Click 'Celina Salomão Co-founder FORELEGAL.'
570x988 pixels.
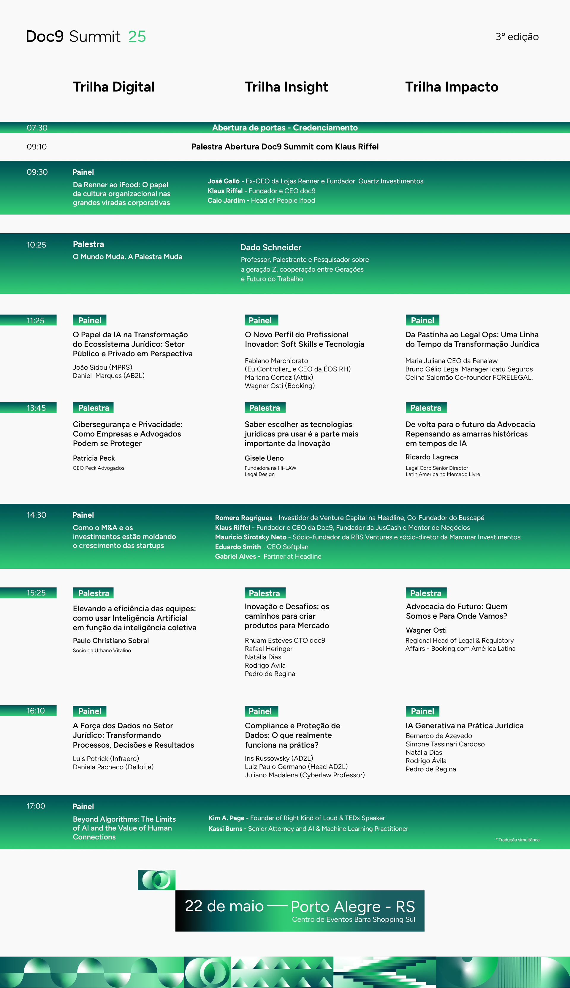click(x=469, y=377)
